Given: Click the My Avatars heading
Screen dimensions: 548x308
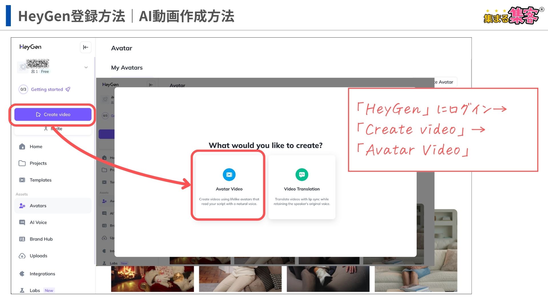Looking at the screenshot, I should pos(127,68).
